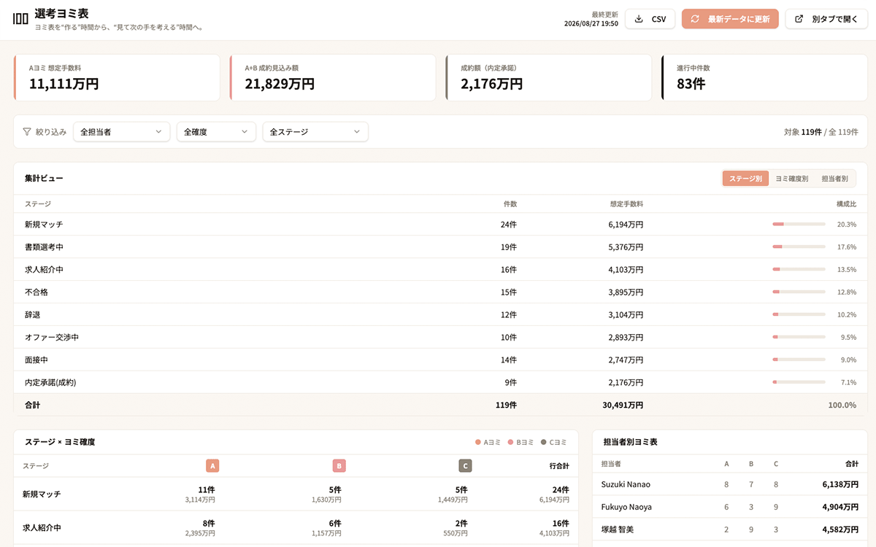Click the funnel filter icon next to 絞り込み
Viewport: 876px width, 547px height.
[27, 132]
